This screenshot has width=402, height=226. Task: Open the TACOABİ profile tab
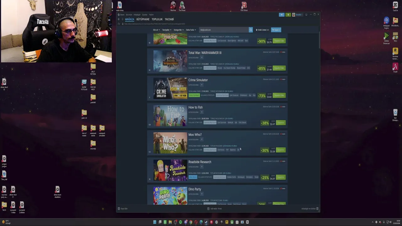click(x=169, y=19)
